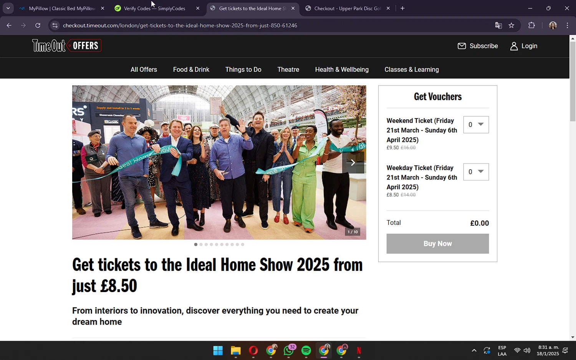Viewport: 576px width, 360px height.
Task: Show hidden system tray icons
Action: click(x=474, y=351)
